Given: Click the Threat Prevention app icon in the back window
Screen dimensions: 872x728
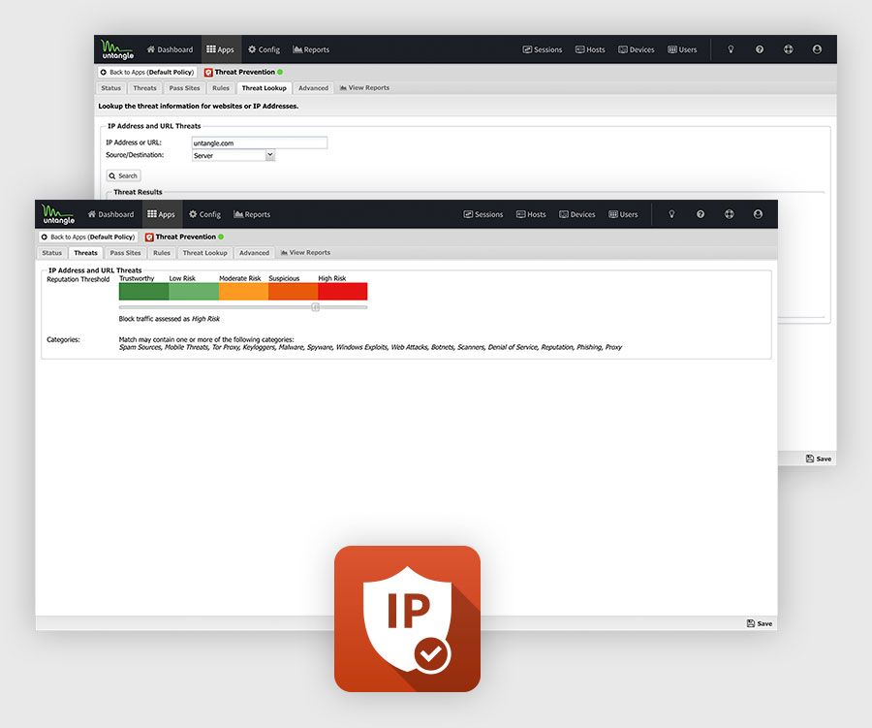Looking at the screenshot, I should pos(208,73).
